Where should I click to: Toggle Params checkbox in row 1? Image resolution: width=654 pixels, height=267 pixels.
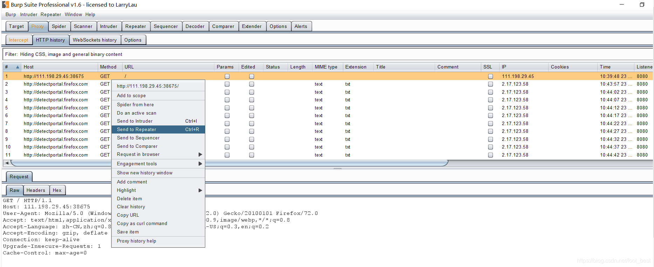227,76
